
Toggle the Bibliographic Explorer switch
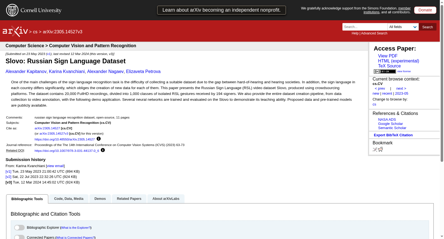click(19, 228)
